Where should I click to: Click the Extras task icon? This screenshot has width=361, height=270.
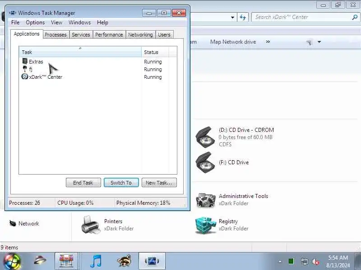25,61
